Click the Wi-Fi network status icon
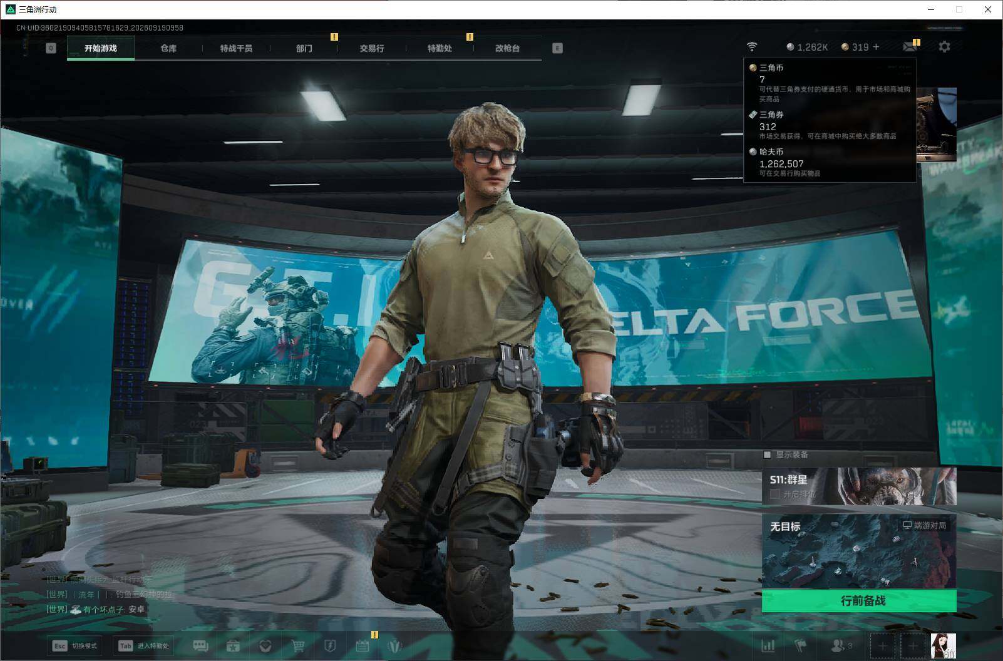The width and height of the screenshot is (1003, 661). tap(752, 47)
